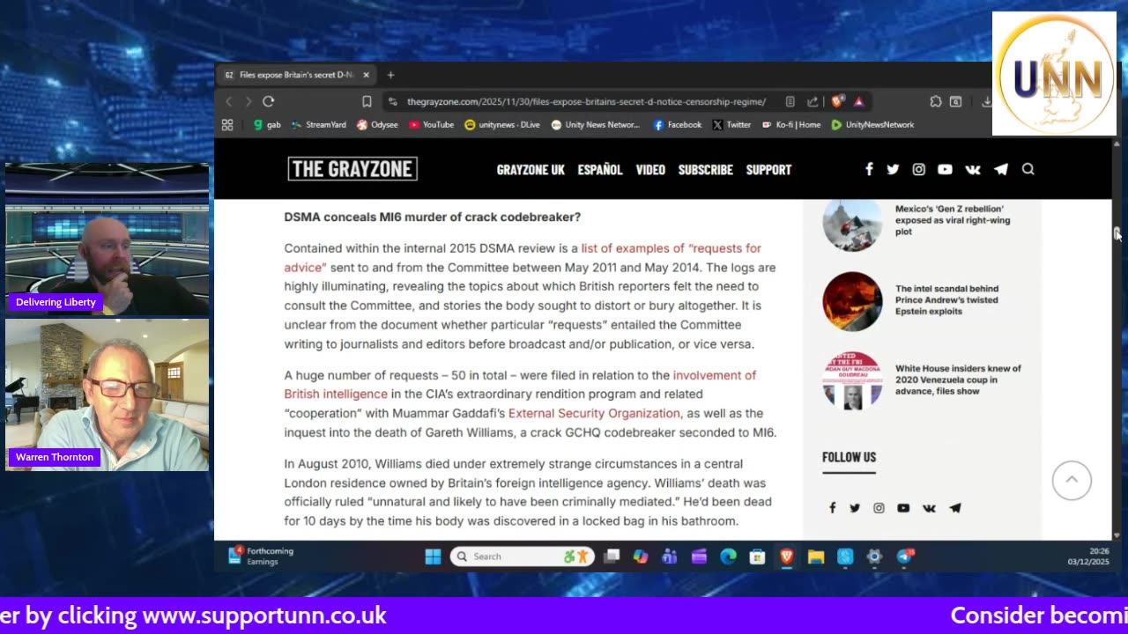Open the Twitter icon under Follow Us

click(x=855, y=508)
